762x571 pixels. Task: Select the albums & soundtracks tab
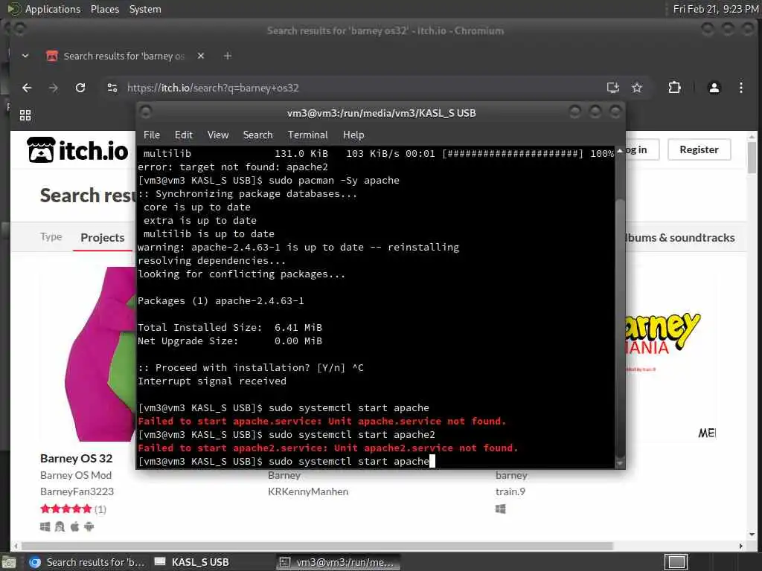click(x=680, y=237)
